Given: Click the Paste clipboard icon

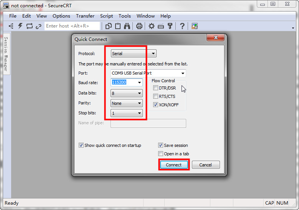Looking at the screenshot, I should tap(118, 26).
